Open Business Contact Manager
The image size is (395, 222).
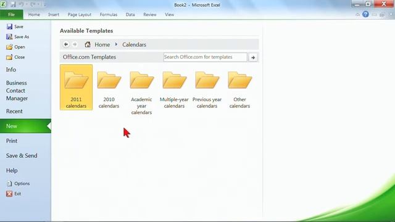pyautogui.click(x=17, y=91)
